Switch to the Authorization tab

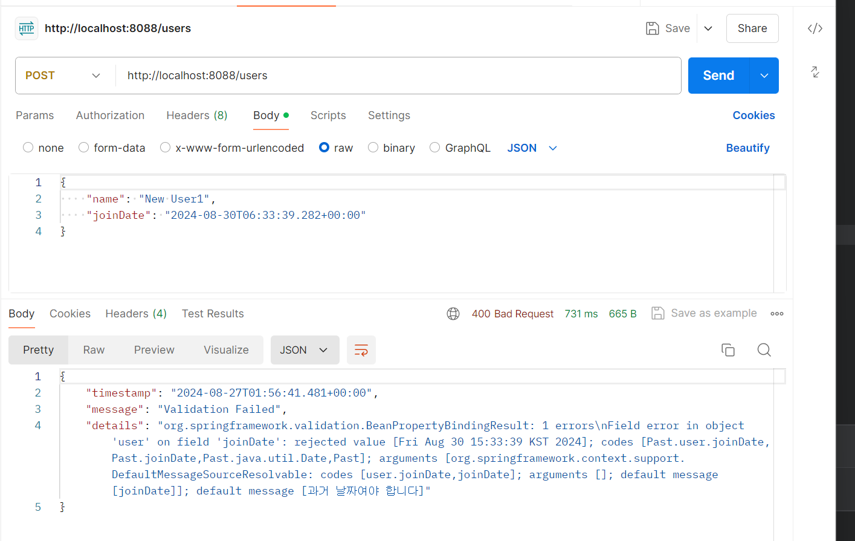click(110, 115)
